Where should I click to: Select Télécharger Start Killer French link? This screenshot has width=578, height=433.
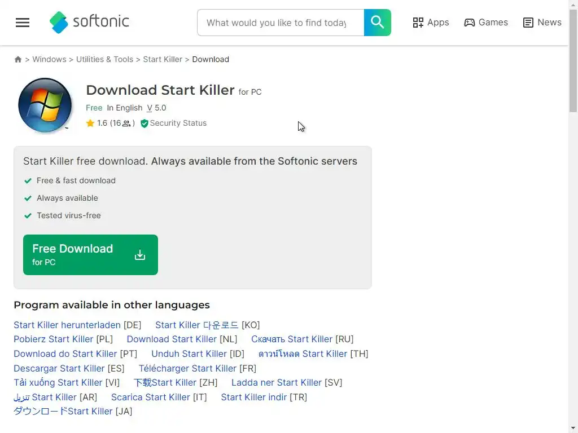(x=187, y=368)
